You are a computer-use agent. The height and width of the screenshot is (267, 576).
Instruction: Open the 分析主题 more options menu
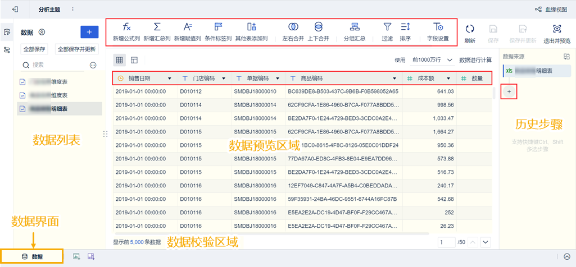[x=72, y=9]
